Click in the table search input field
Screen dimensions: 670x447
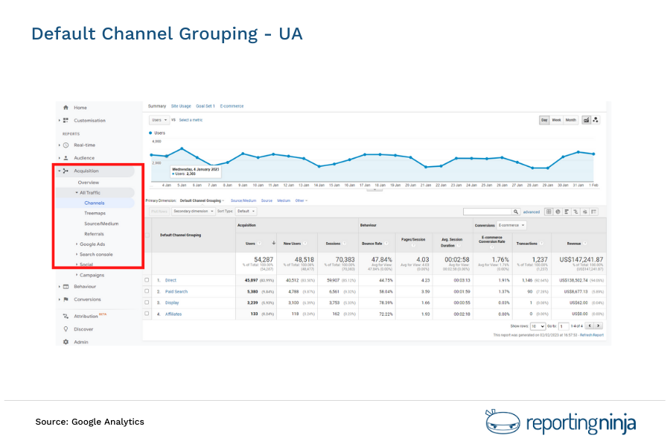click(488, 212)
